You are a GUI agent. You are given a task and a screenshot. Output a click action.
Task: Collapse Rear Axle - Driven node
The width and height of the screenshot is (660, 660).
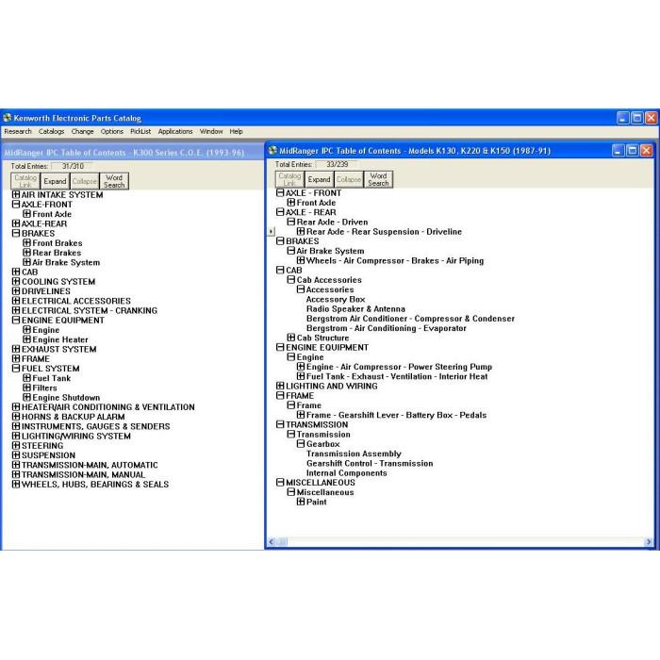(291, 222)
